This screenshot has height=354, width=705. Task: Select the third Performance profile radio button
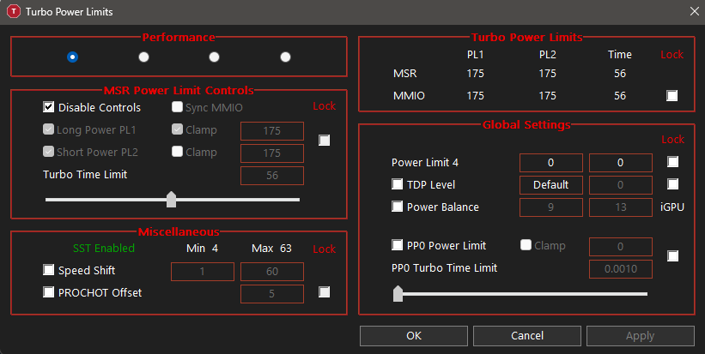[x=214, y=57]
